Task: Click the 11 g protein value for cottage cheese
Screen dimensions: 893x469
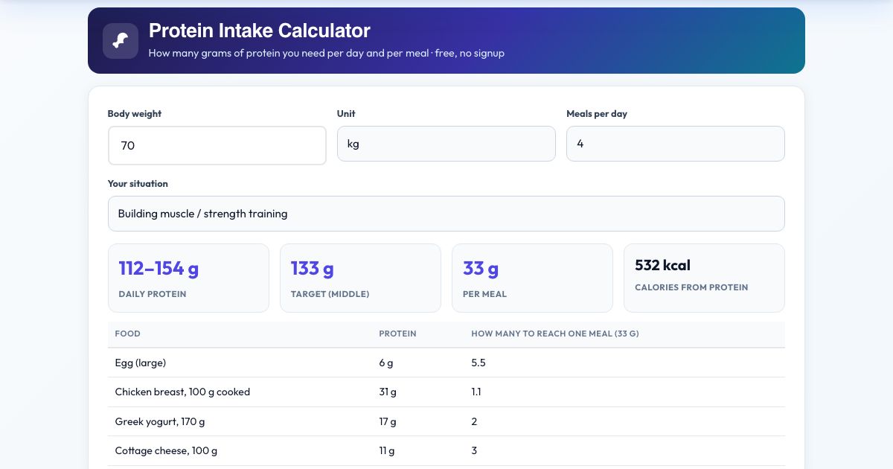Action: [387, 450]
